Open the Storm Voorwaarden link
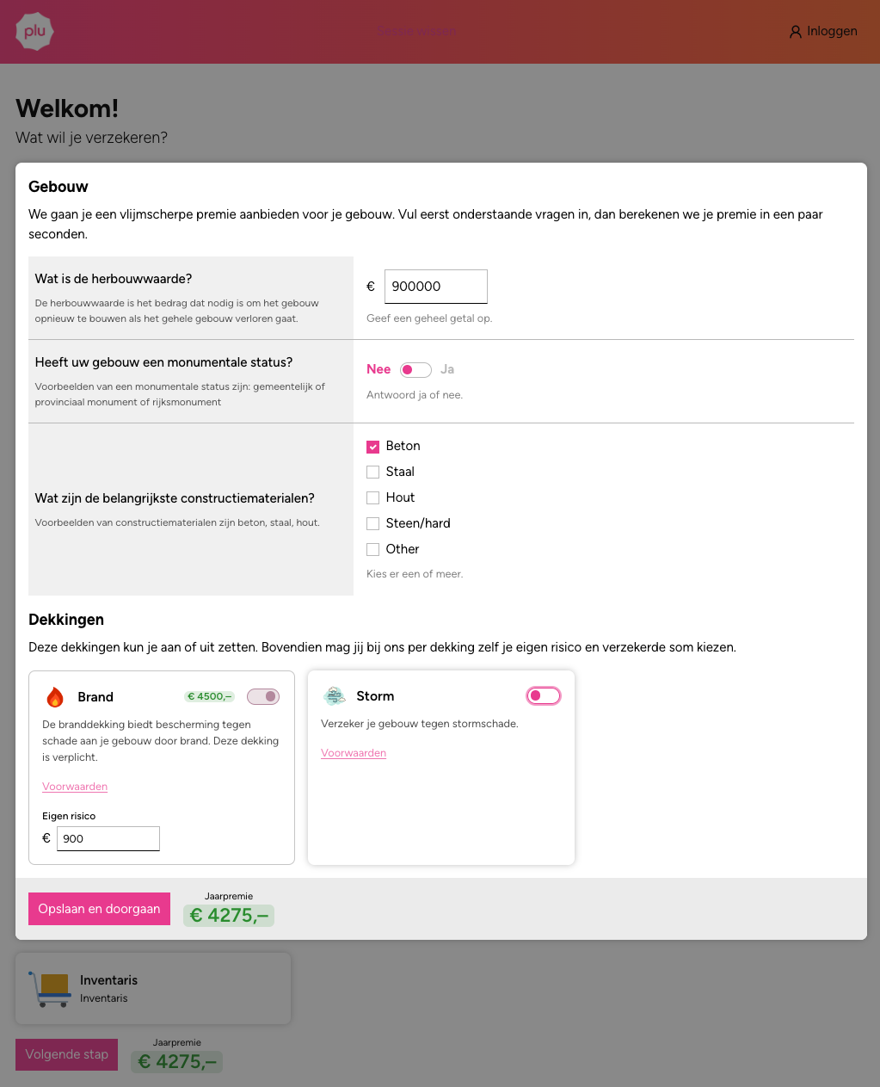The height and width of the screenshot is (1087, 880). pos(354,753)
